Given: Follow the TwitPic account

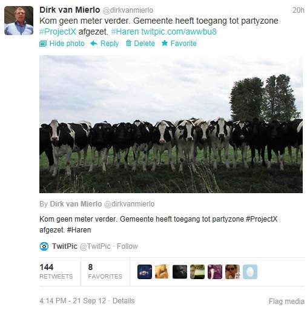Looking at the screenshot, I should coord(127,246).
